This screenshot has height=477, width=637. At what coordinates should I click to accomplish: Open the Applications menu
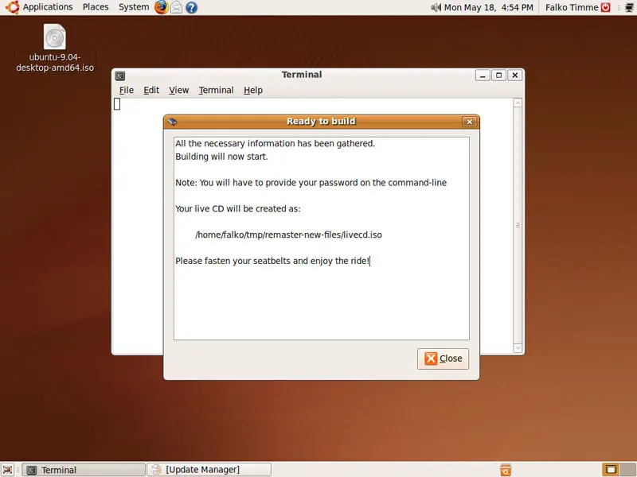[48, 7]
